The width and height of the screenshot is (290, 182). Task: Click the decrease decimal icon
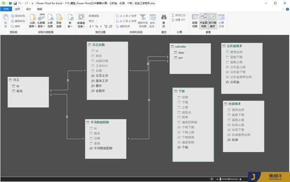pos(111,26)
